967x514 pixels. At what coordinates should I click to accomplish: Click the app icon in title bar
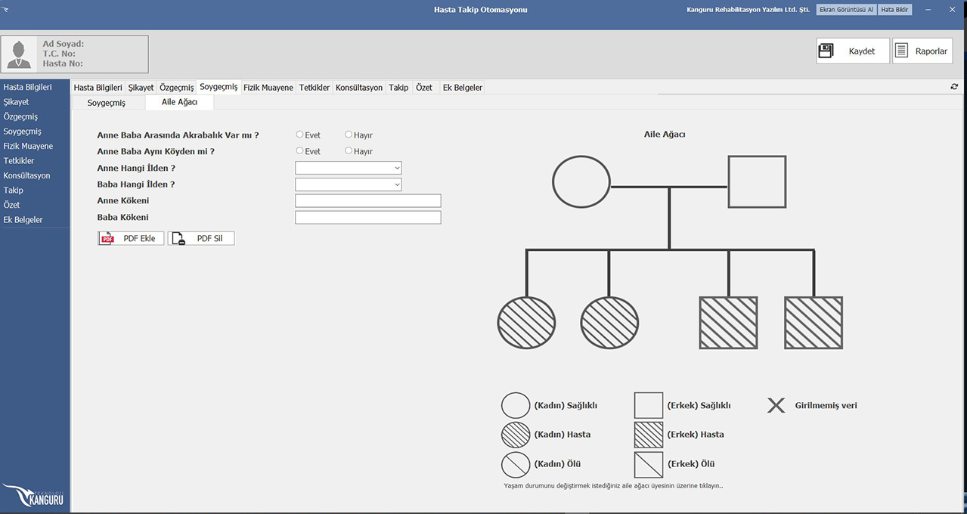coord(6,10)
